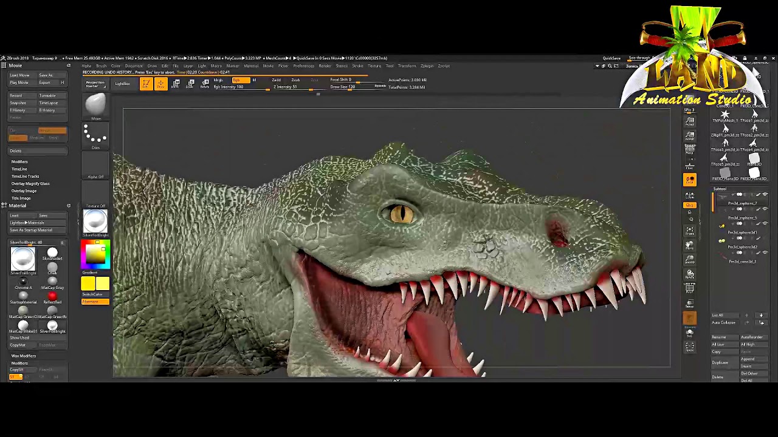Select the ZRig#1 tool thumbnail

(725, 130)
